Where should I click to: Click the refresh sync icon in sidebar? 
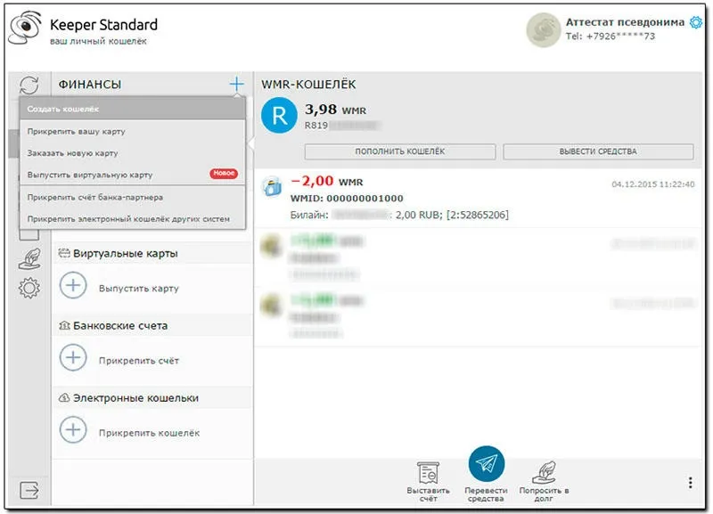[29, 85]
